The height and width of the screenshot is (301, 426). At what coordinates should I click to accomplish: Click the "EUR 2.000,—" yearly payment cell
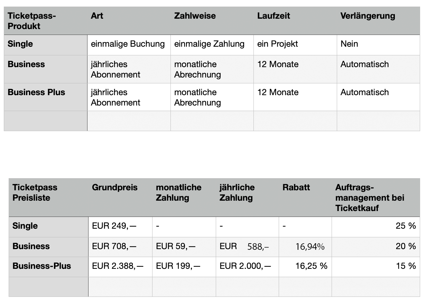click(x=245, y=266)
